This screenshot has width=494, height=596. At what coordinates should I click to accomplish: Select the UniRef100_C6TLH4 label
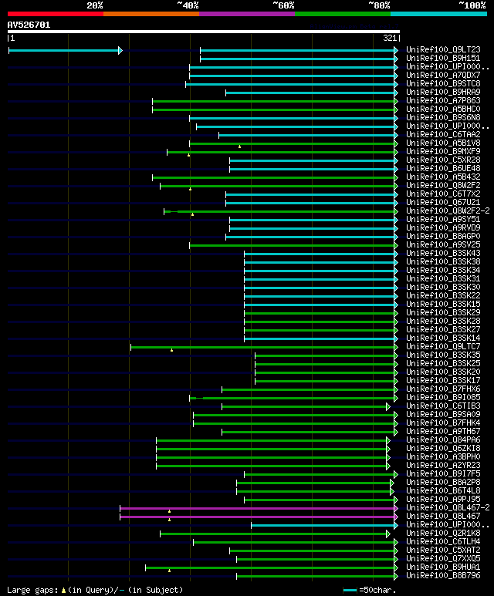click(443, 541)
